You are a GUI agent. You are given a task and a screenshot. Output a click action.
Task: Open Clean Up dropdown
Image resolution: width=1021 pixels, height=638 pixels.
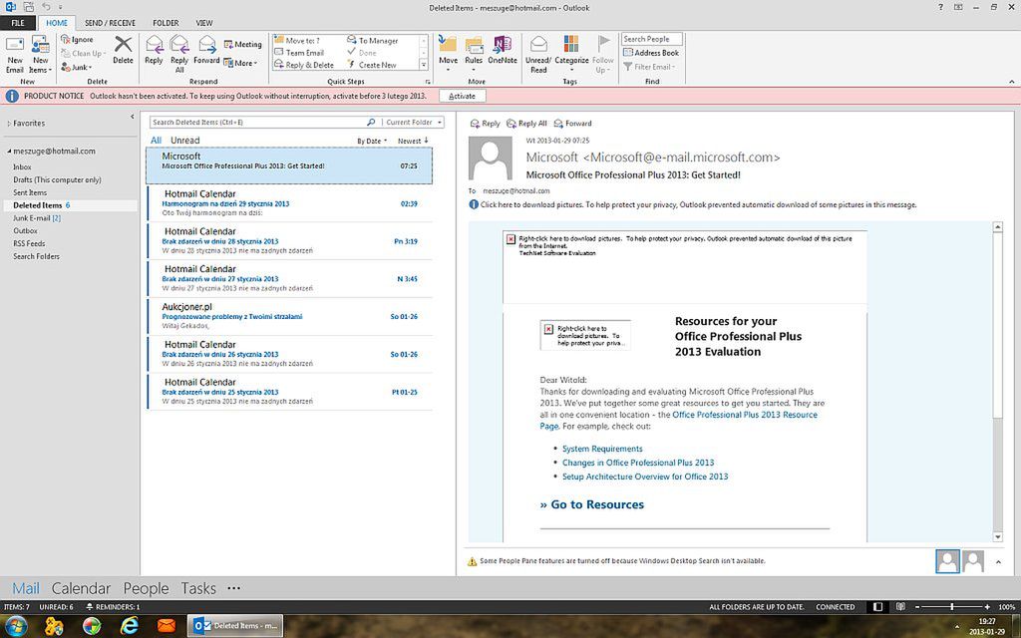pyautogui.click(x=83, y=54)
